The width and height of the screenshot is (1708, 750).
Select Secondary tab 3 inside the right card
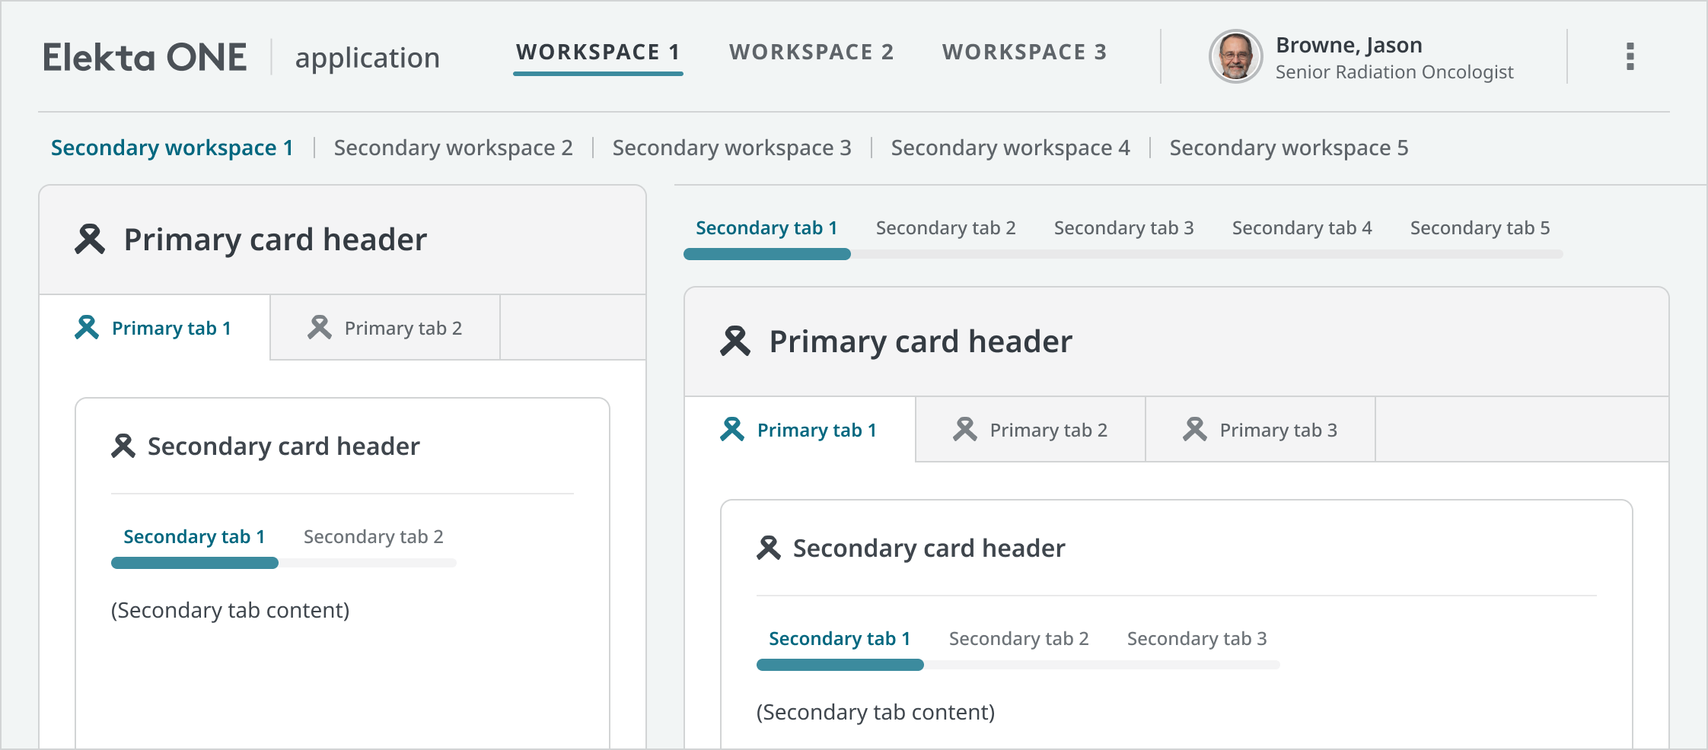point(1197,638)
